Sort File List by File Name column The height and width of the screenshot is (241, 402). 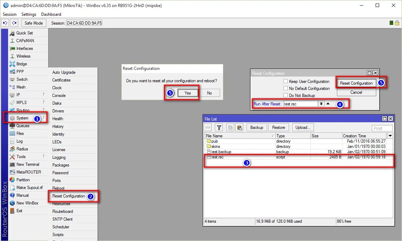[240, 136]
